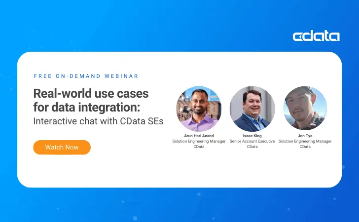
Task: Click the Senior Account Executive job title
Action: click(x=252, y=141)
